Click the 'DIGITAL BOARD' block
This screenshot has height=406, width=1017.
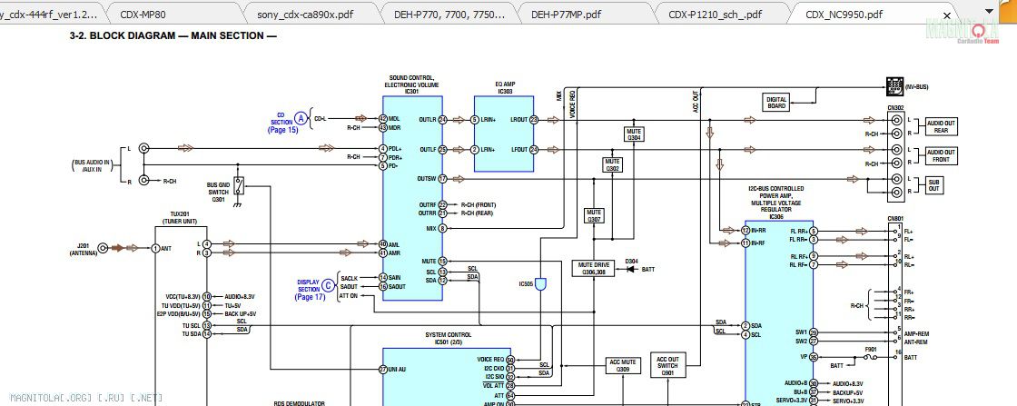[x=776, y=102]
